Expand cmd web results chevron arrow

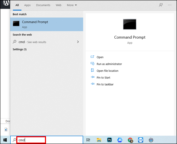tap(78, 42)
